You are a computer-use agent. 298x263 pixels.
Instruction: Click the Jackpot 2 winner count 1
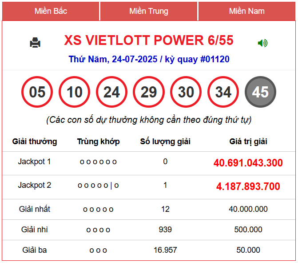165,185
